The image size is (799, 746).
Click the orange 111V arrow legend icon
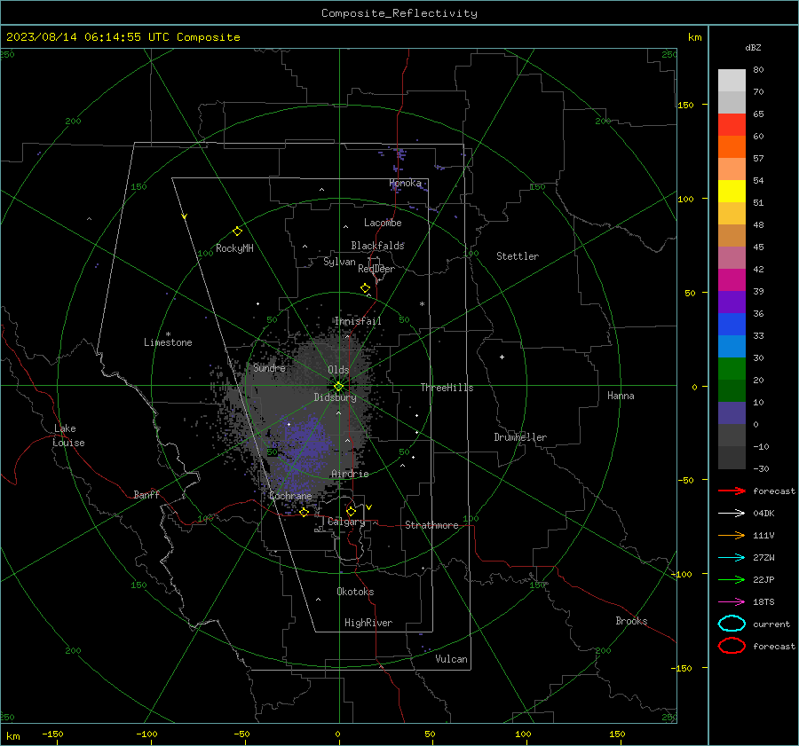pos(732,535)
